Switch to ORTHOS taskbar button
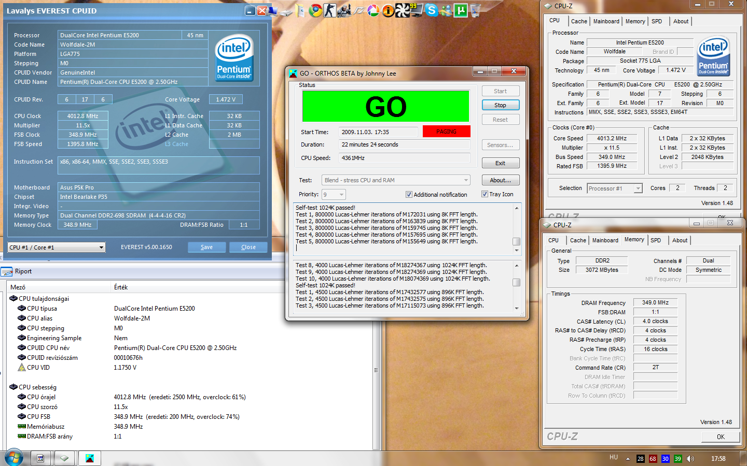Screen dimensions: 747x466 89,458
